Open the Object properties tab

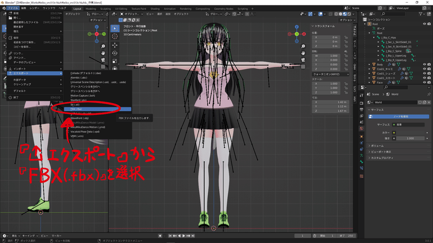[x=362, y=137]
